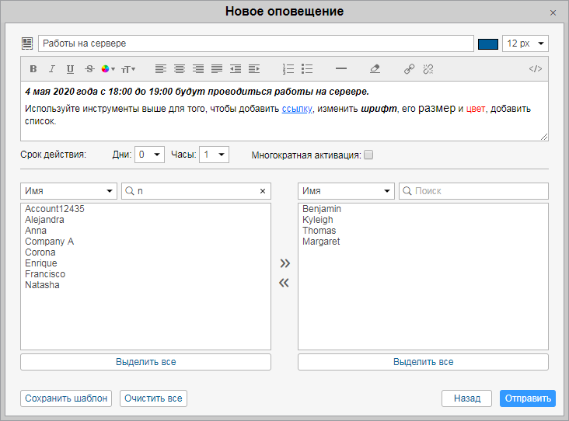Enable the Многократная активация checkbox
This screenshot has width=569, height=421.
[369, 155]
